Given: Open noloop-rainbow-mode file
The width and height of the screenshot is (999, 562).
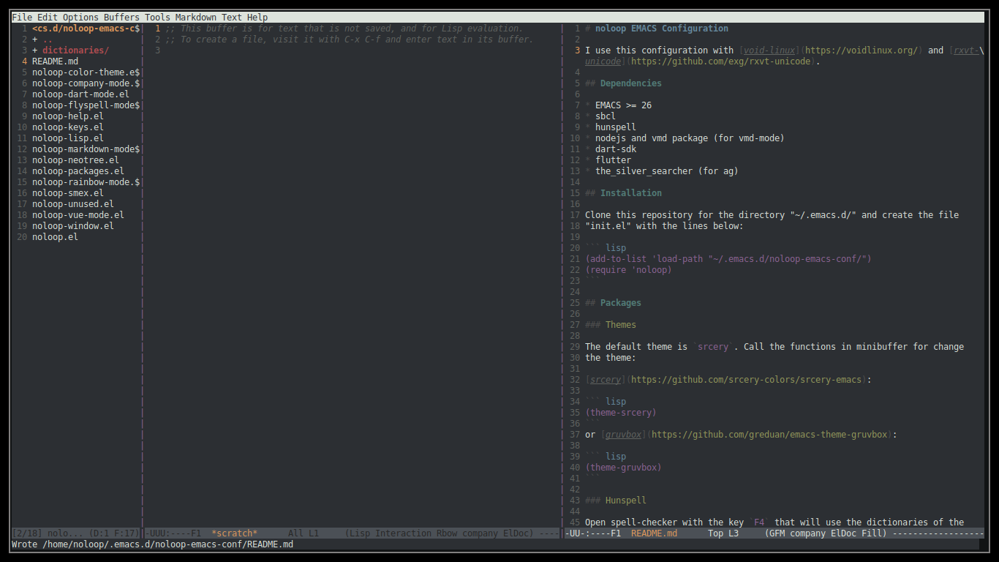Looking at the screenshot, I should click(x=86, y=182).
